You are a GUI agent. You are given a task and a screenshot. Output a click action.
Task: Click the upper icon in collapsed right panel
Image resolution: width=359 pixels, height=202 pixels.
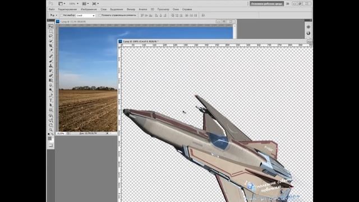309,27
